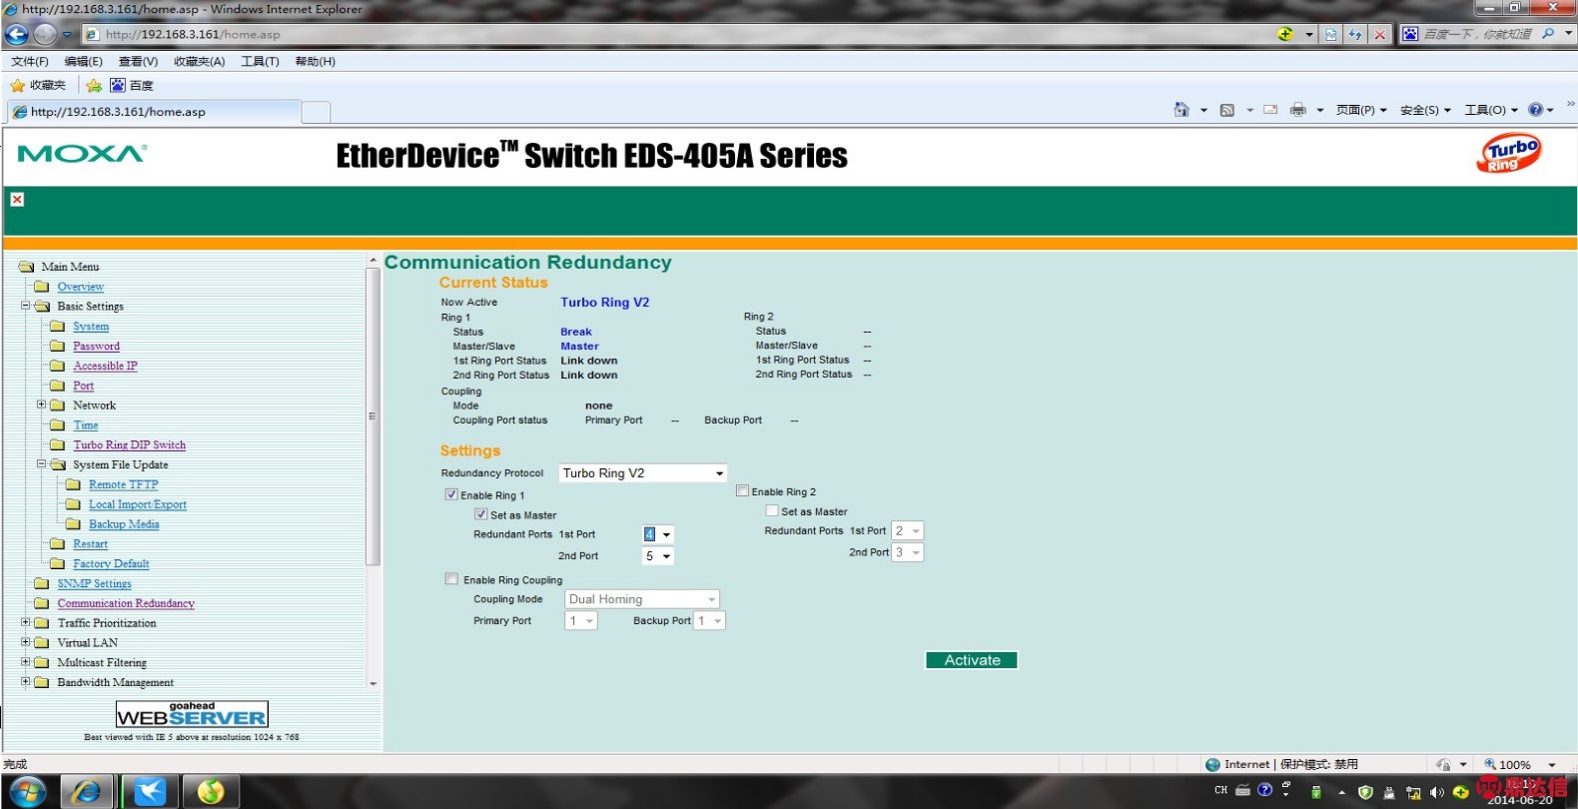This screenshot has width=1578, height=809.
Task: Open the Factory Default link
Action: (x=111, y=564)
